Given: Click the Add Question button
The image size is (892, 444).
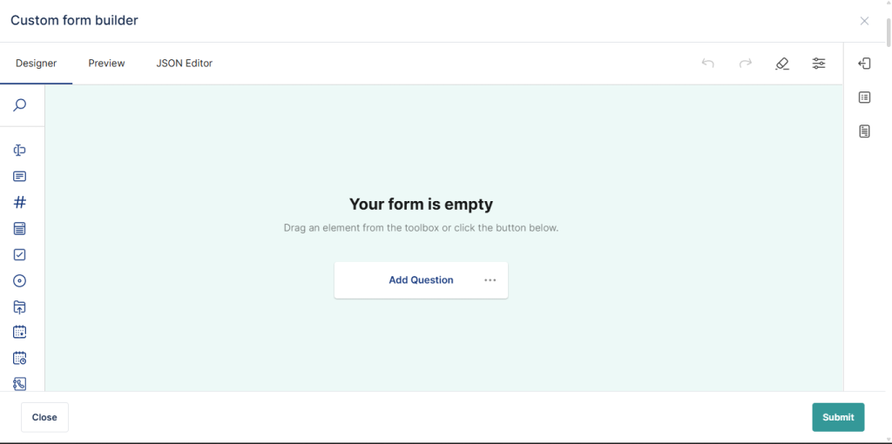Looking at the screenshot, I should coord(421,280).
